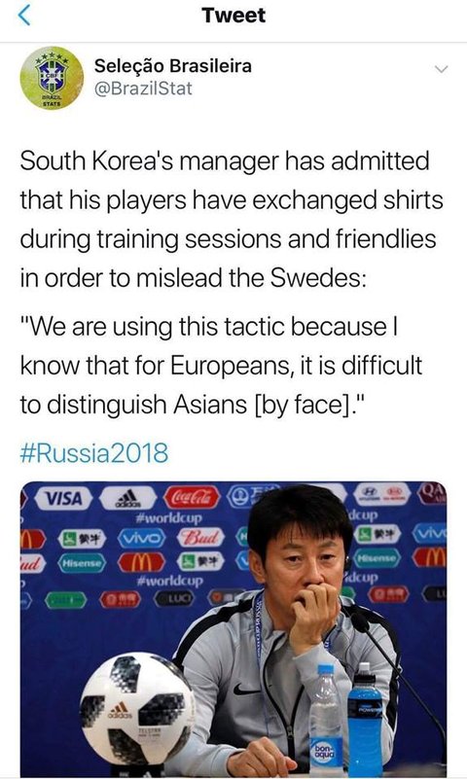Open the Seleção Brasileira profile avatar
467x779 pixels.
52,78
